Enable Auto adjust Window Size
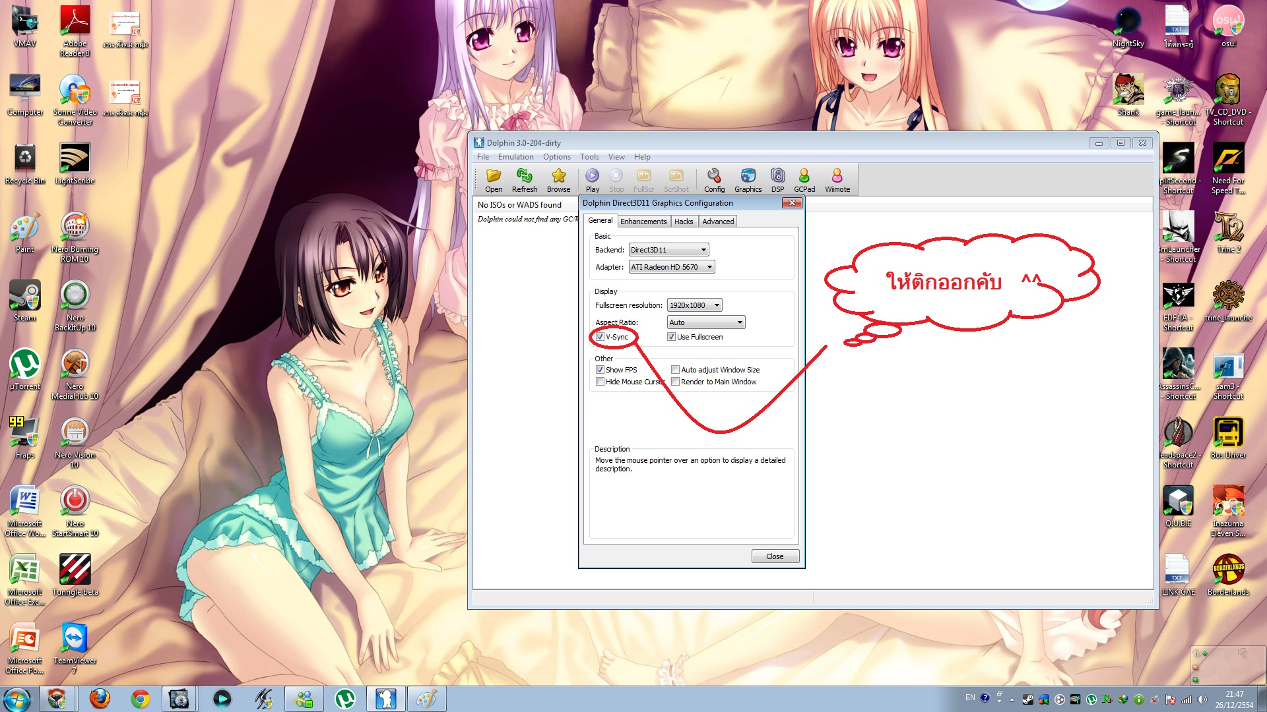The width and height of the screenshot is (1267, 712). (675, 370)
